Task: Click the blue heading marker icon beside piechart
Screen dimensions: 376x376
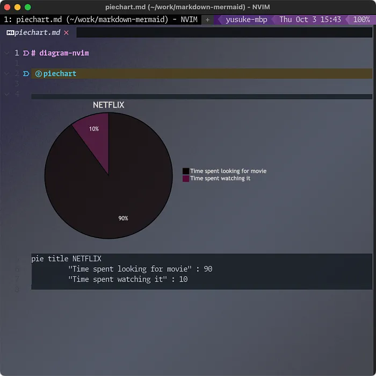Action: pyautogui.click(x=26, y=74)
